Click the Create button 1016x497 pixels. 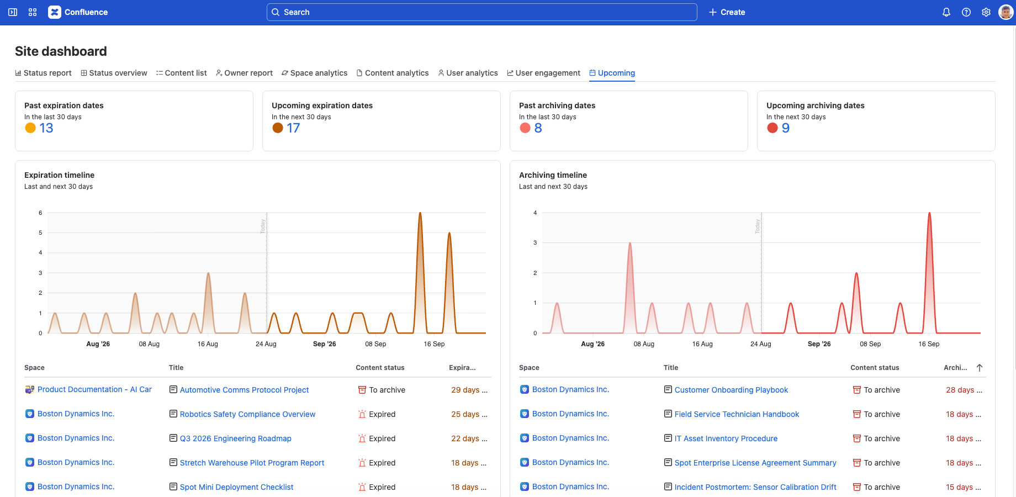[x=727, y=12]
